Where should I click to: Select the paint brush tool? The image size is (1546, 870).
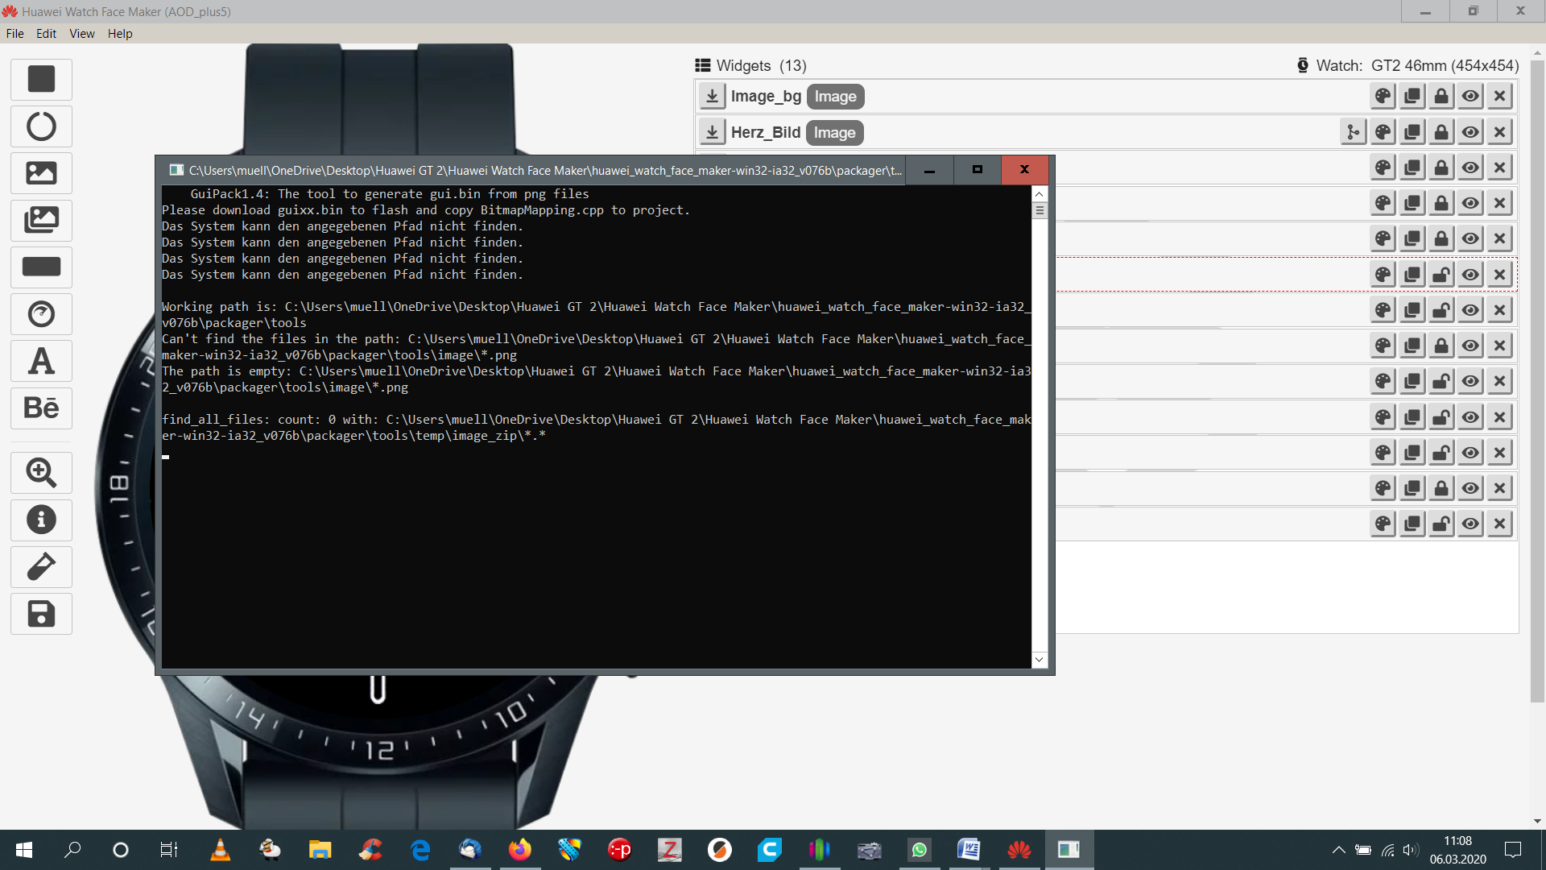[41, 566]
